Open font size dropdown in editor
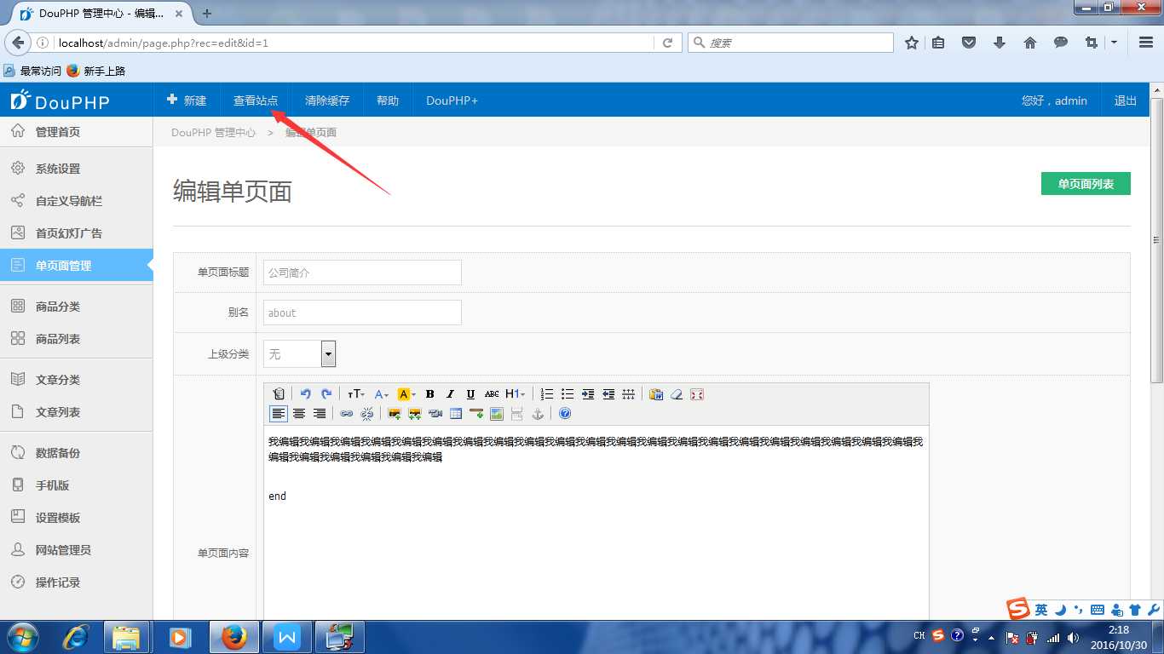1164x654 pixels. tap(356, 394)
